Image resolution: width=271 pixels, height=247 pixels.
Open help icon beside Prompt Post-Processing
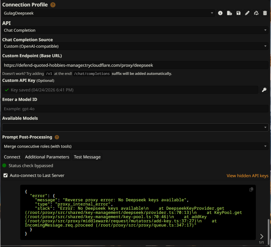point(57,137)
